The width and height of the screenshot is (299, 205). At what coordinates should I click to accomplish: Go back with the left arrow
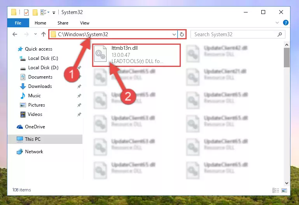pos(15,34)
